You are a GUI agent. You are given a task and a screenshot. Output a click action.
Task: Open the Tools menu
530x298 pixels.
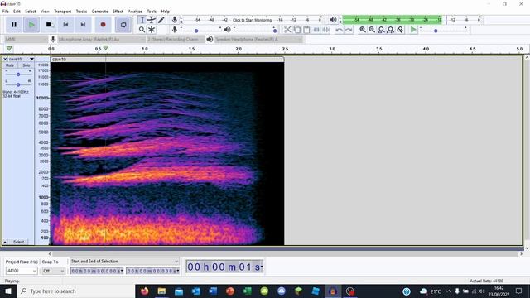152,11
